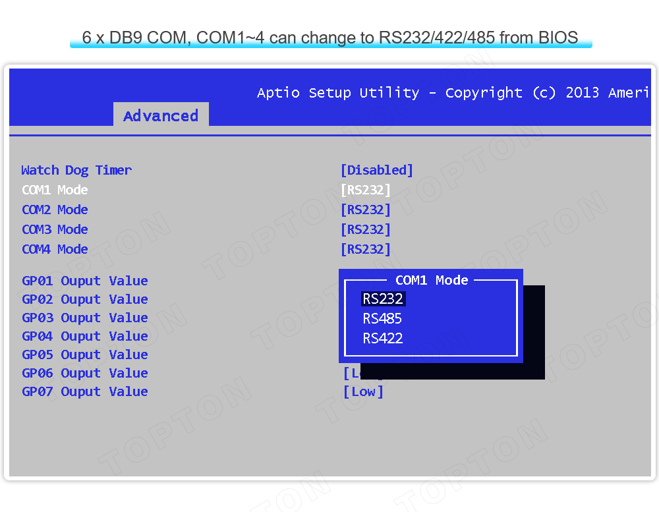Screen dimensions: 659x512
Task: Select GP02 Ouput Value row
Action: pyautogui.click(x=85, y=299)
